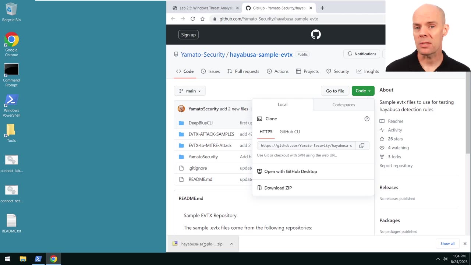
Task: Open PowerShell from the taskbar
Action: (x=38, y=259)
